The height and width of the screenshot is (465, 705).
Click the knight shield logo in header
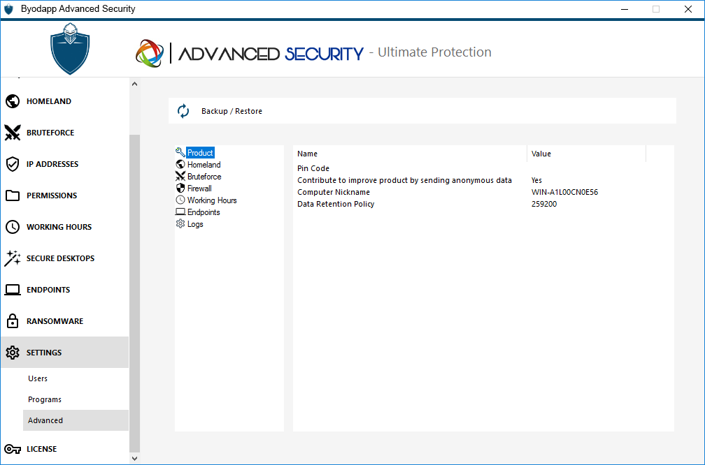(70, 48)
